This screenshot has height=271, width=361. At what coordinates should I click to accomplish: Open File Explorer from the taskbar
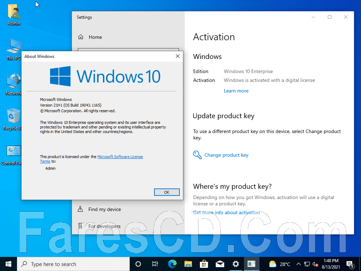point(188,264)
